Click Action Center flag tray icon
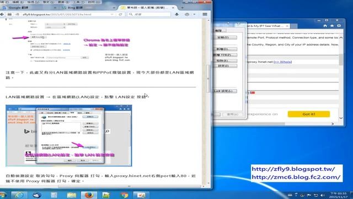Viewport: 353px width, 199px height. 309,195
